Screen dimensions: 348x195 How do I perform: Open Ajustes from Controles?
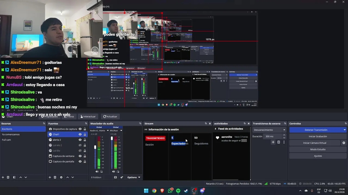click(318, 156)
